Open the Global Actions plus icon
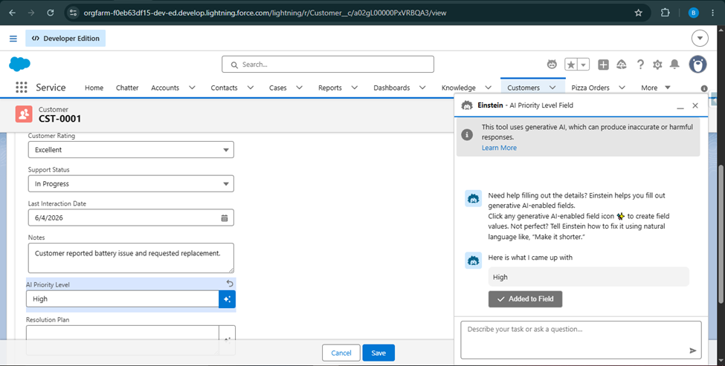Image resolution: width=725 pixels, height=366 pixels. 603,65
